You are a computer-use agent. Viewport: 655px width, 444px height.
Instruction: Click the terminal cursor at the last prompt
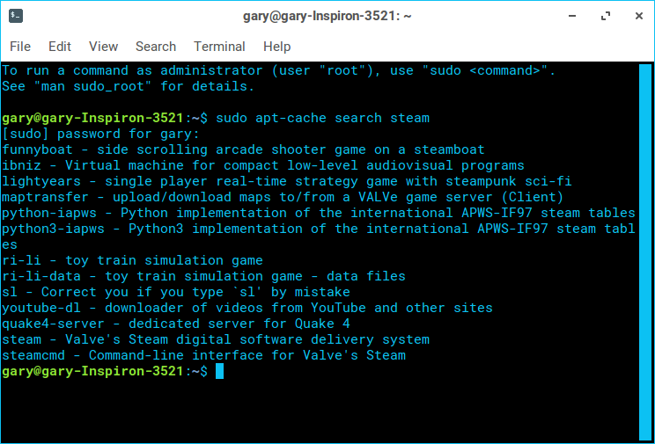pyautogui.click(x=220, y=371)
